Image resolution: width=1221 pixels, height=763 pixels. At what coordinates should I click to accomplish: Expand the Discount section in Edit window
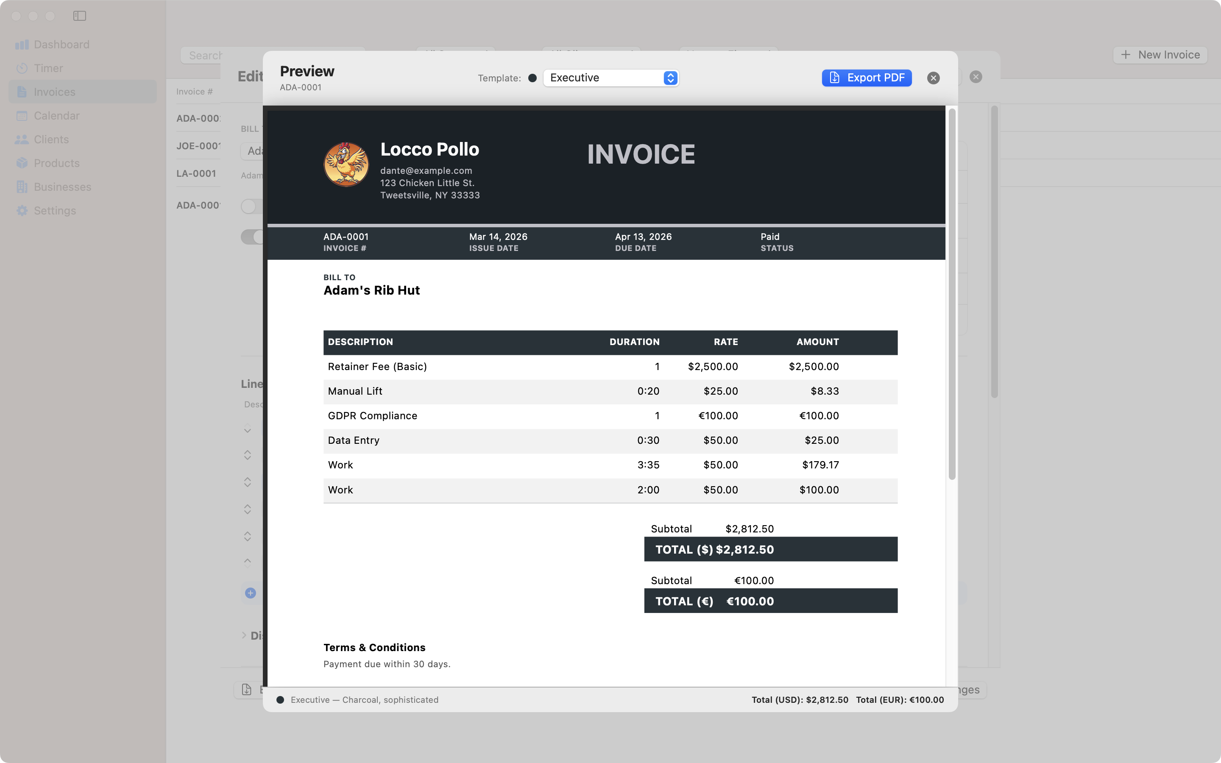[244, 635]
